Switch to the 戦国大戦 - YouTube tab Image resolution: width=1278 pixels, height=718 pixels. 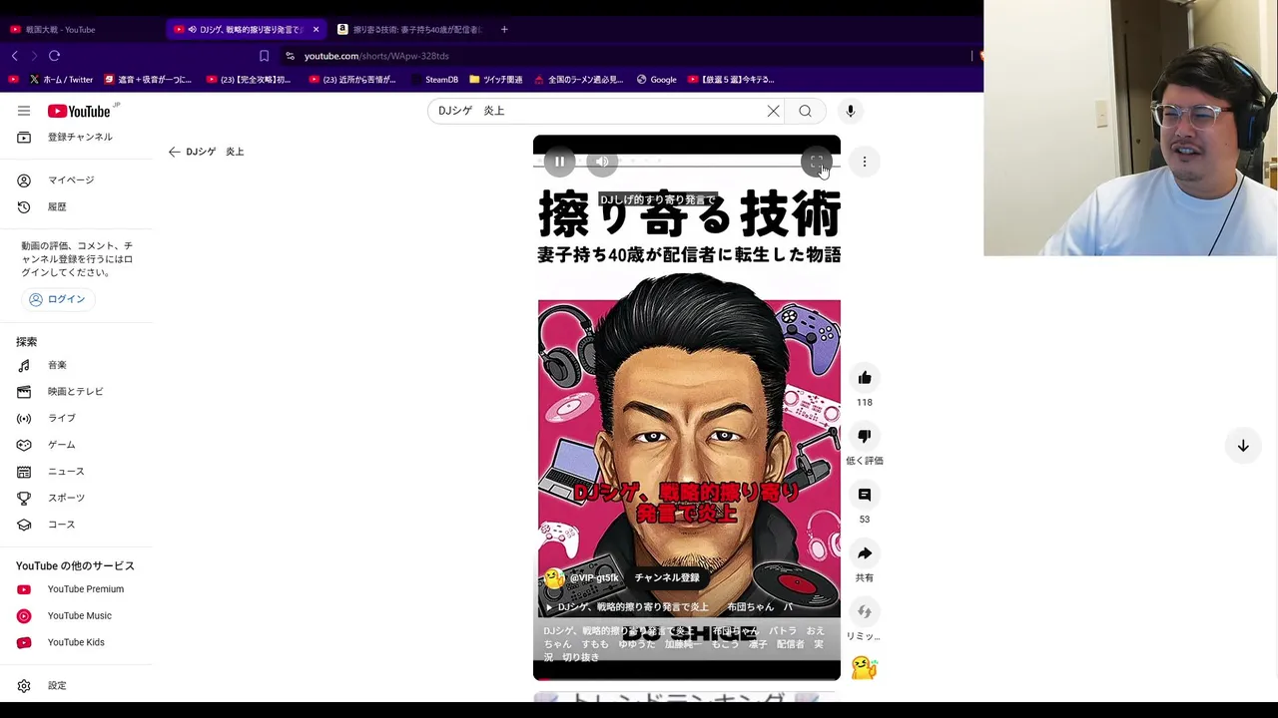coord(82,30)
